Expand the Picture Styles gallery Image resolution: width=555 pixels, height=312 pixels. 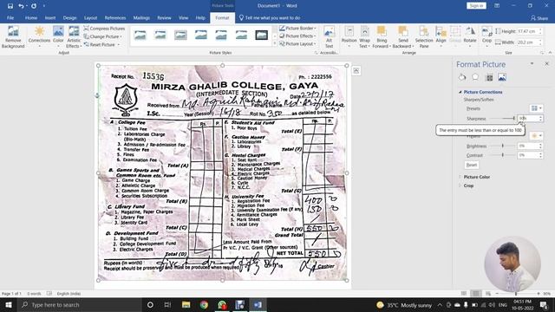pos(275,43)
